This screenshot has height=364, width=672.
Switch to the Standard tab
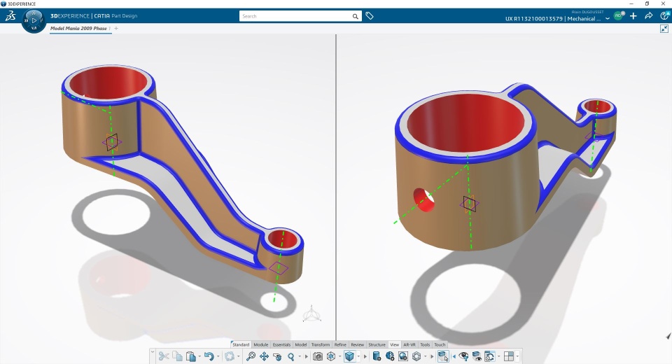tap(241, 344)
